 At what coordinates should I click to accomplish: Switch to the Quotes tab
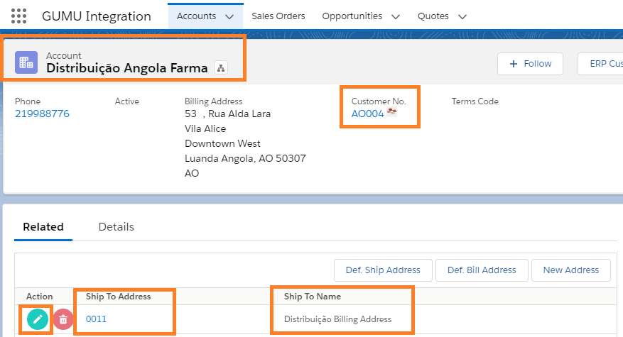coord(433,16)
